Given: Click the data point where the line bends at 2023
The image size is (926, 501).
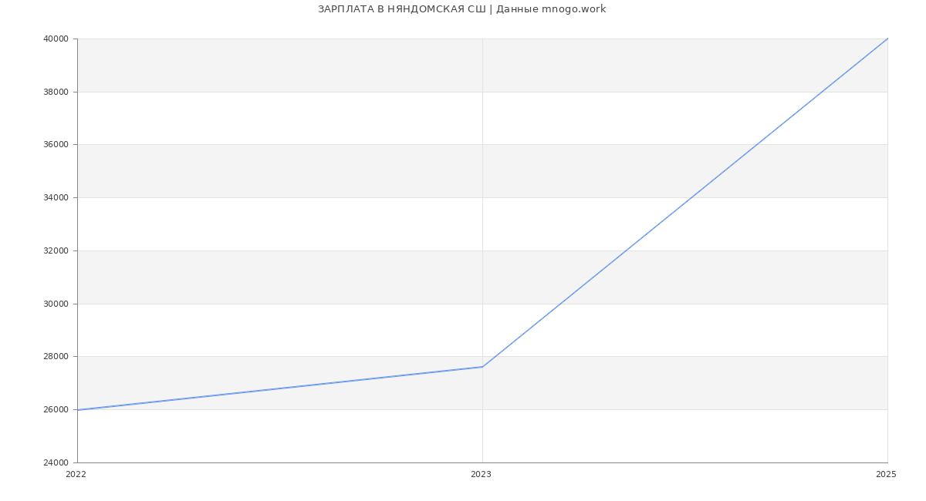Looking at the screenshot, I should pos(482,367).
